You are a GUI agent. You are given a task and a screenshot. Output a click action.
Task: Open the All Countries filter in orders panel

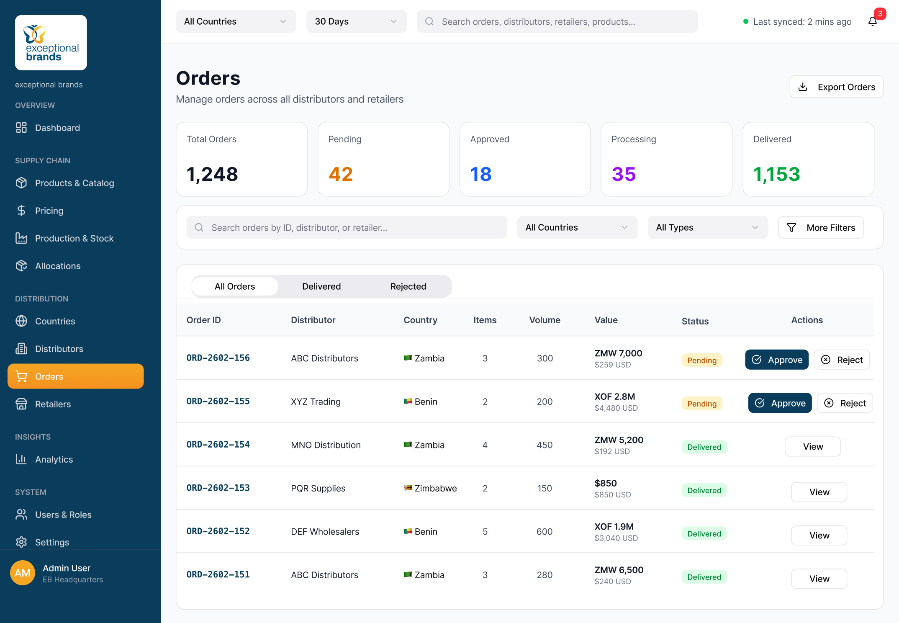point(577,227)
